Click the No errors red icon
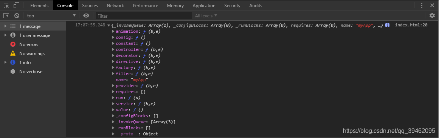Screen dimensions: 439x138 point(13,44)
